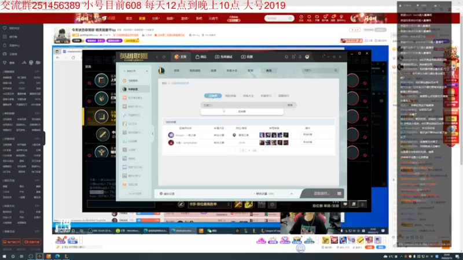The height and width of the screenshot is (260, 463).
Task: Click 元宵节 in Douyu navigation
Action: (x=213, y=18)
